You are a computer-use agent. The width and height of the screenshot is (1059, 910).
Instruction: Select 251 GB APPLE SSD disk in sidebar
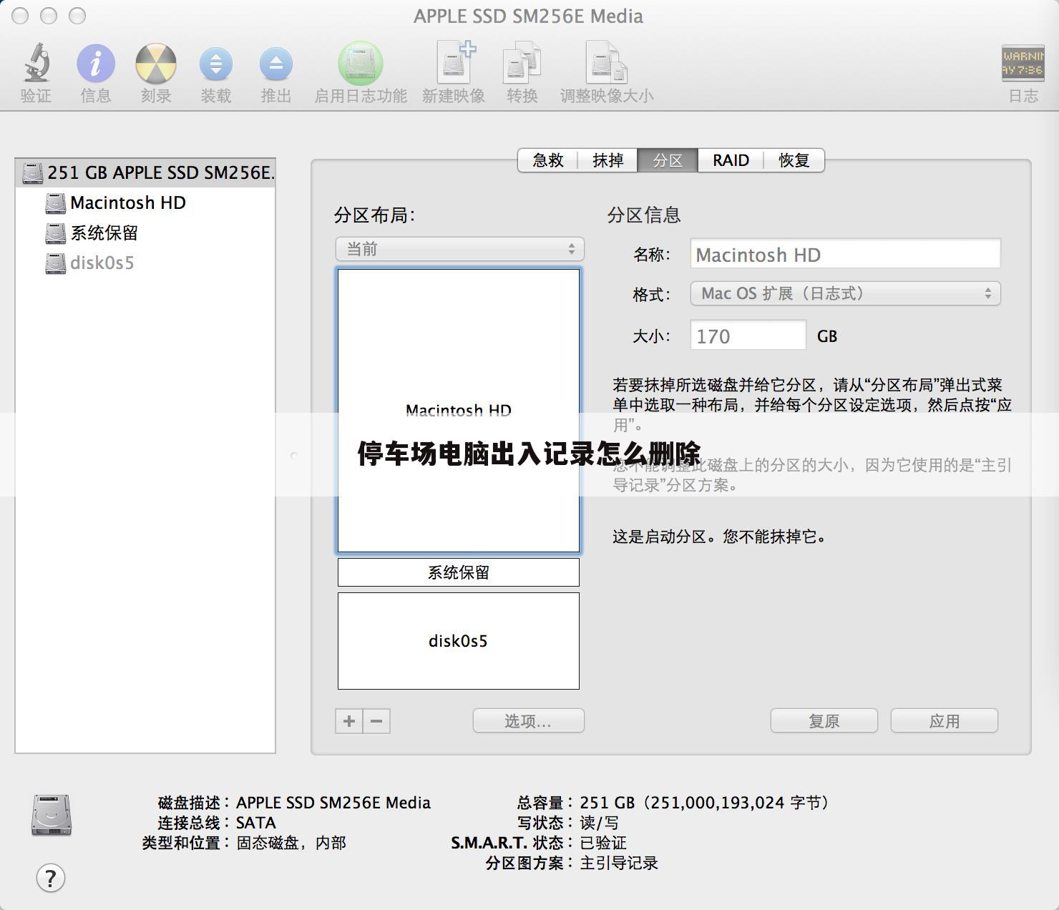(145, 172)
